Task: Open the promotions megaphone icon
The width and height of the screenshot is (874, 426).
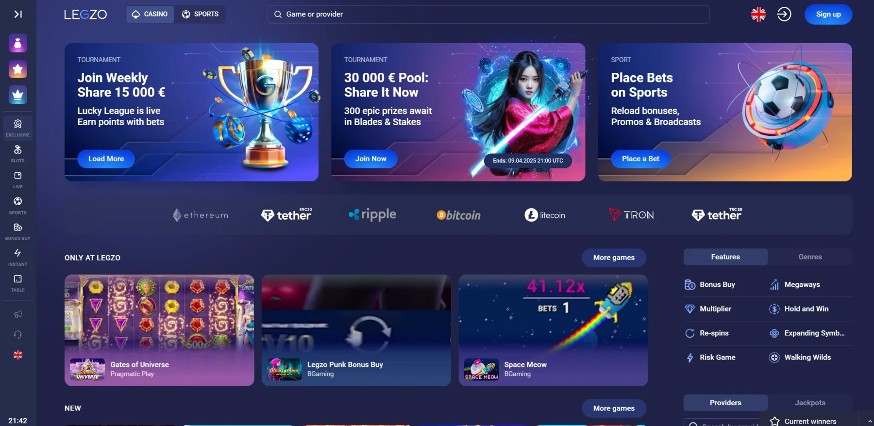Action: pyautogui.click(x=18, y=314)
